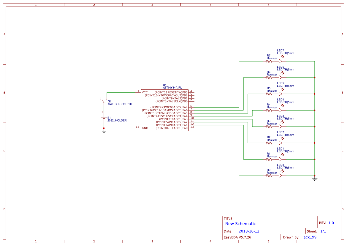This screenshot has height=246, width=347.
Task: Click the (PCINT9XTAL2)PB1 pin label
Action: pyautogui.click(x=174, y=98)
